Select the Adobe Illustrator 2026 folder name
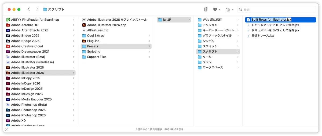 pyautogui.click(x=27, y=73)
